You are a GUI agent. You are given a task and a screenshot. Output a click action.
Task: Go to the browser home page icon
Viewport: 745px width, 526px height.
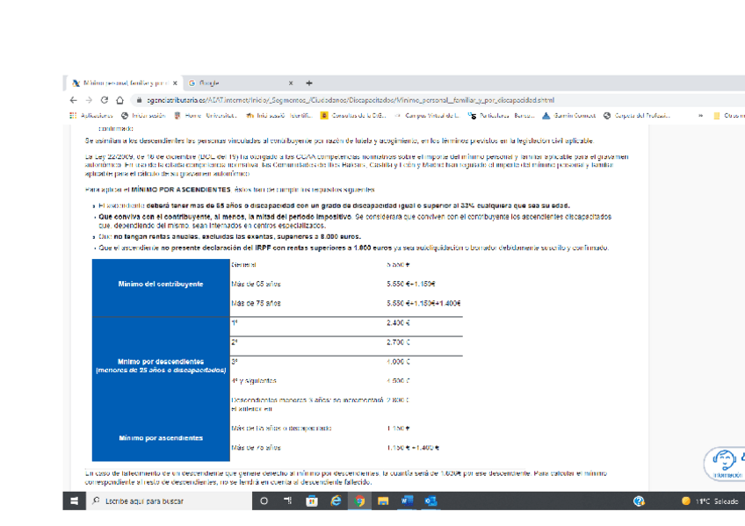click(119, 100)
